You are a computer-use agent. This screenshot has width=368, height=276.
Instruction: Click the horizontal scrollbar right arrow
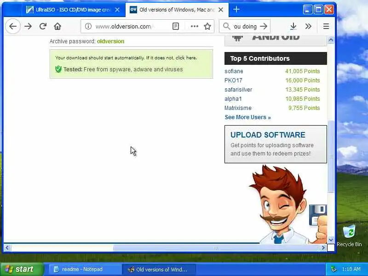click(323, 247)
